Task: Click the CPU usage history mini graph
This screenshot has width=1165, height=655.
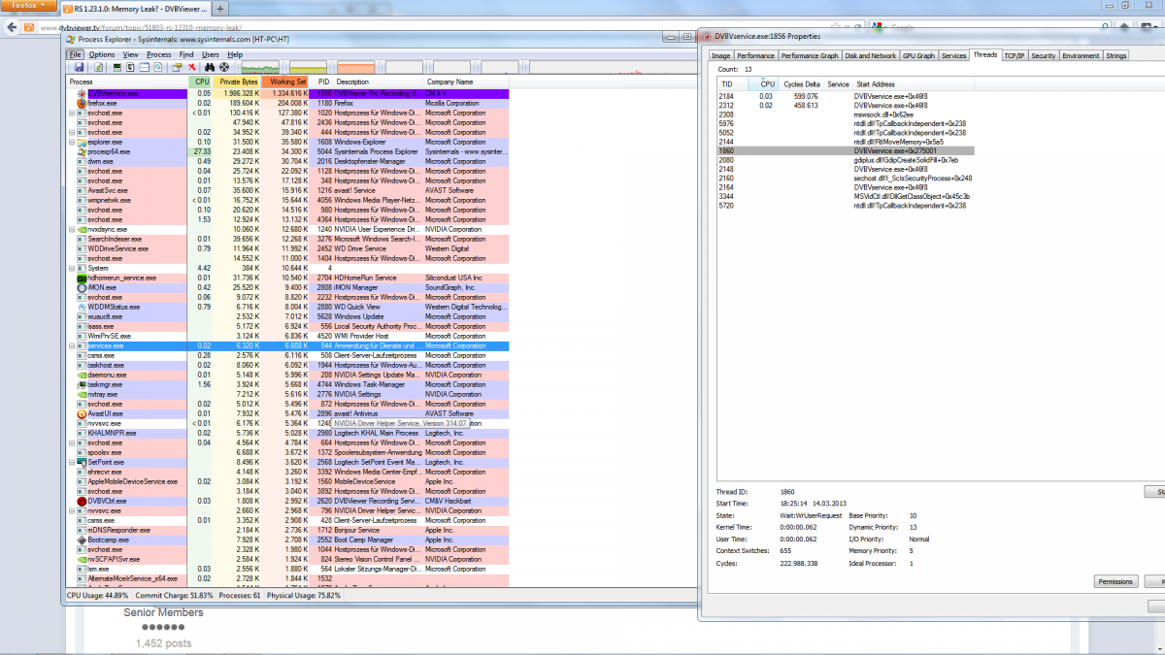Action: click(260, 68)
